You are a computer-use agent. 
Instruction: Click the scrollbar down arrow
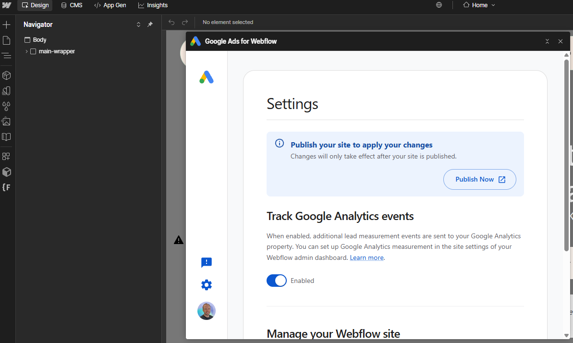(566, 335)
